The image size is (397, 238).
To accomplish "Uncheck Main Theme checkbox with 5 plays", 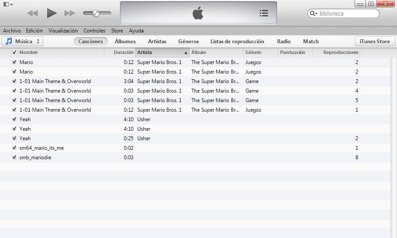I will pos(14,100).
